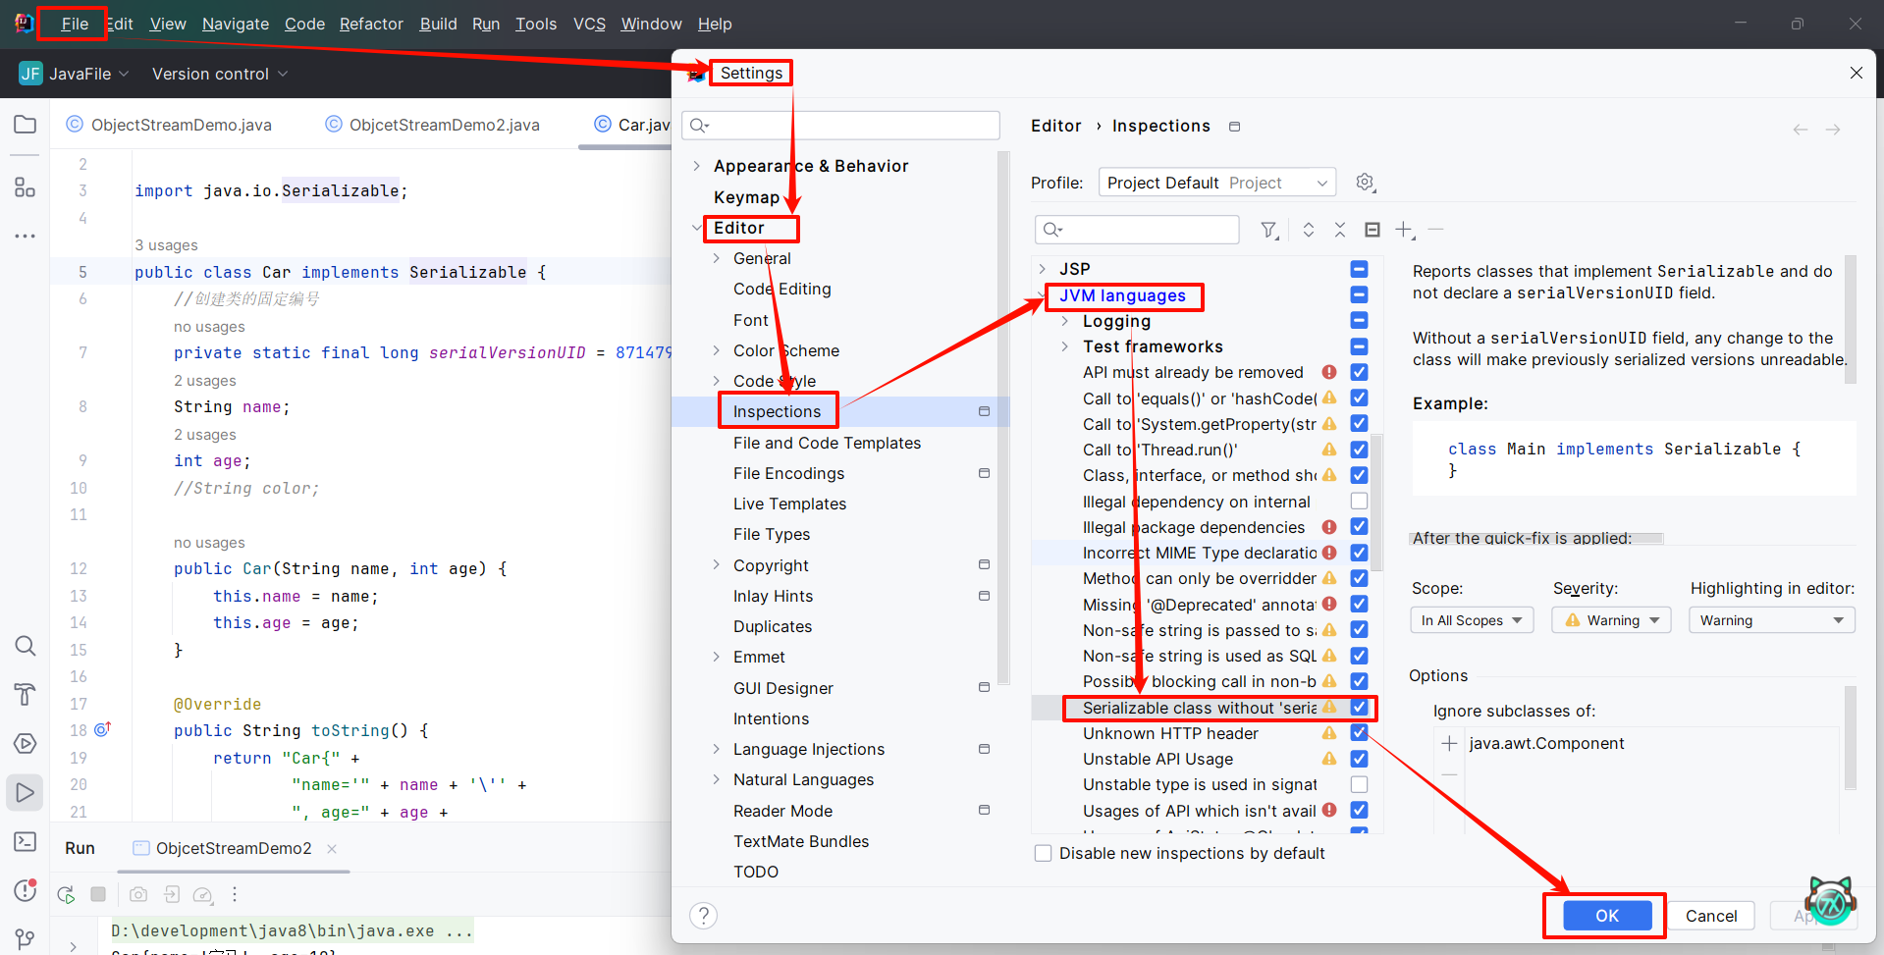
Task: Close the ObjcetStreamDemo2 run tab
Action: click(332, 849)
